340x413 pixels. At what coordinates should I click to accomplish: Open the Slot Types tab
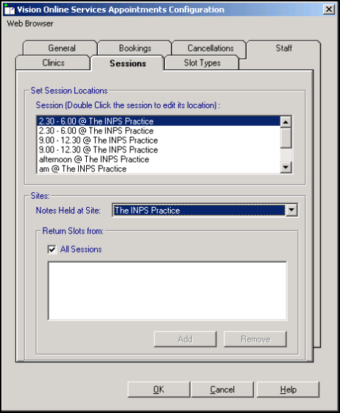(x=202, y=63)
